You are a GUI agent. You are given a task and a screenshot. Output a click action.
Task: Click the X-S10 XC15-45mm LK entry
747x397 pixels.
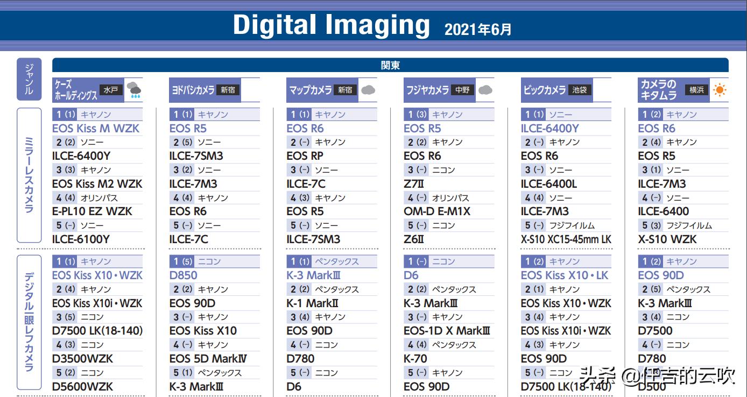[566, 239]
